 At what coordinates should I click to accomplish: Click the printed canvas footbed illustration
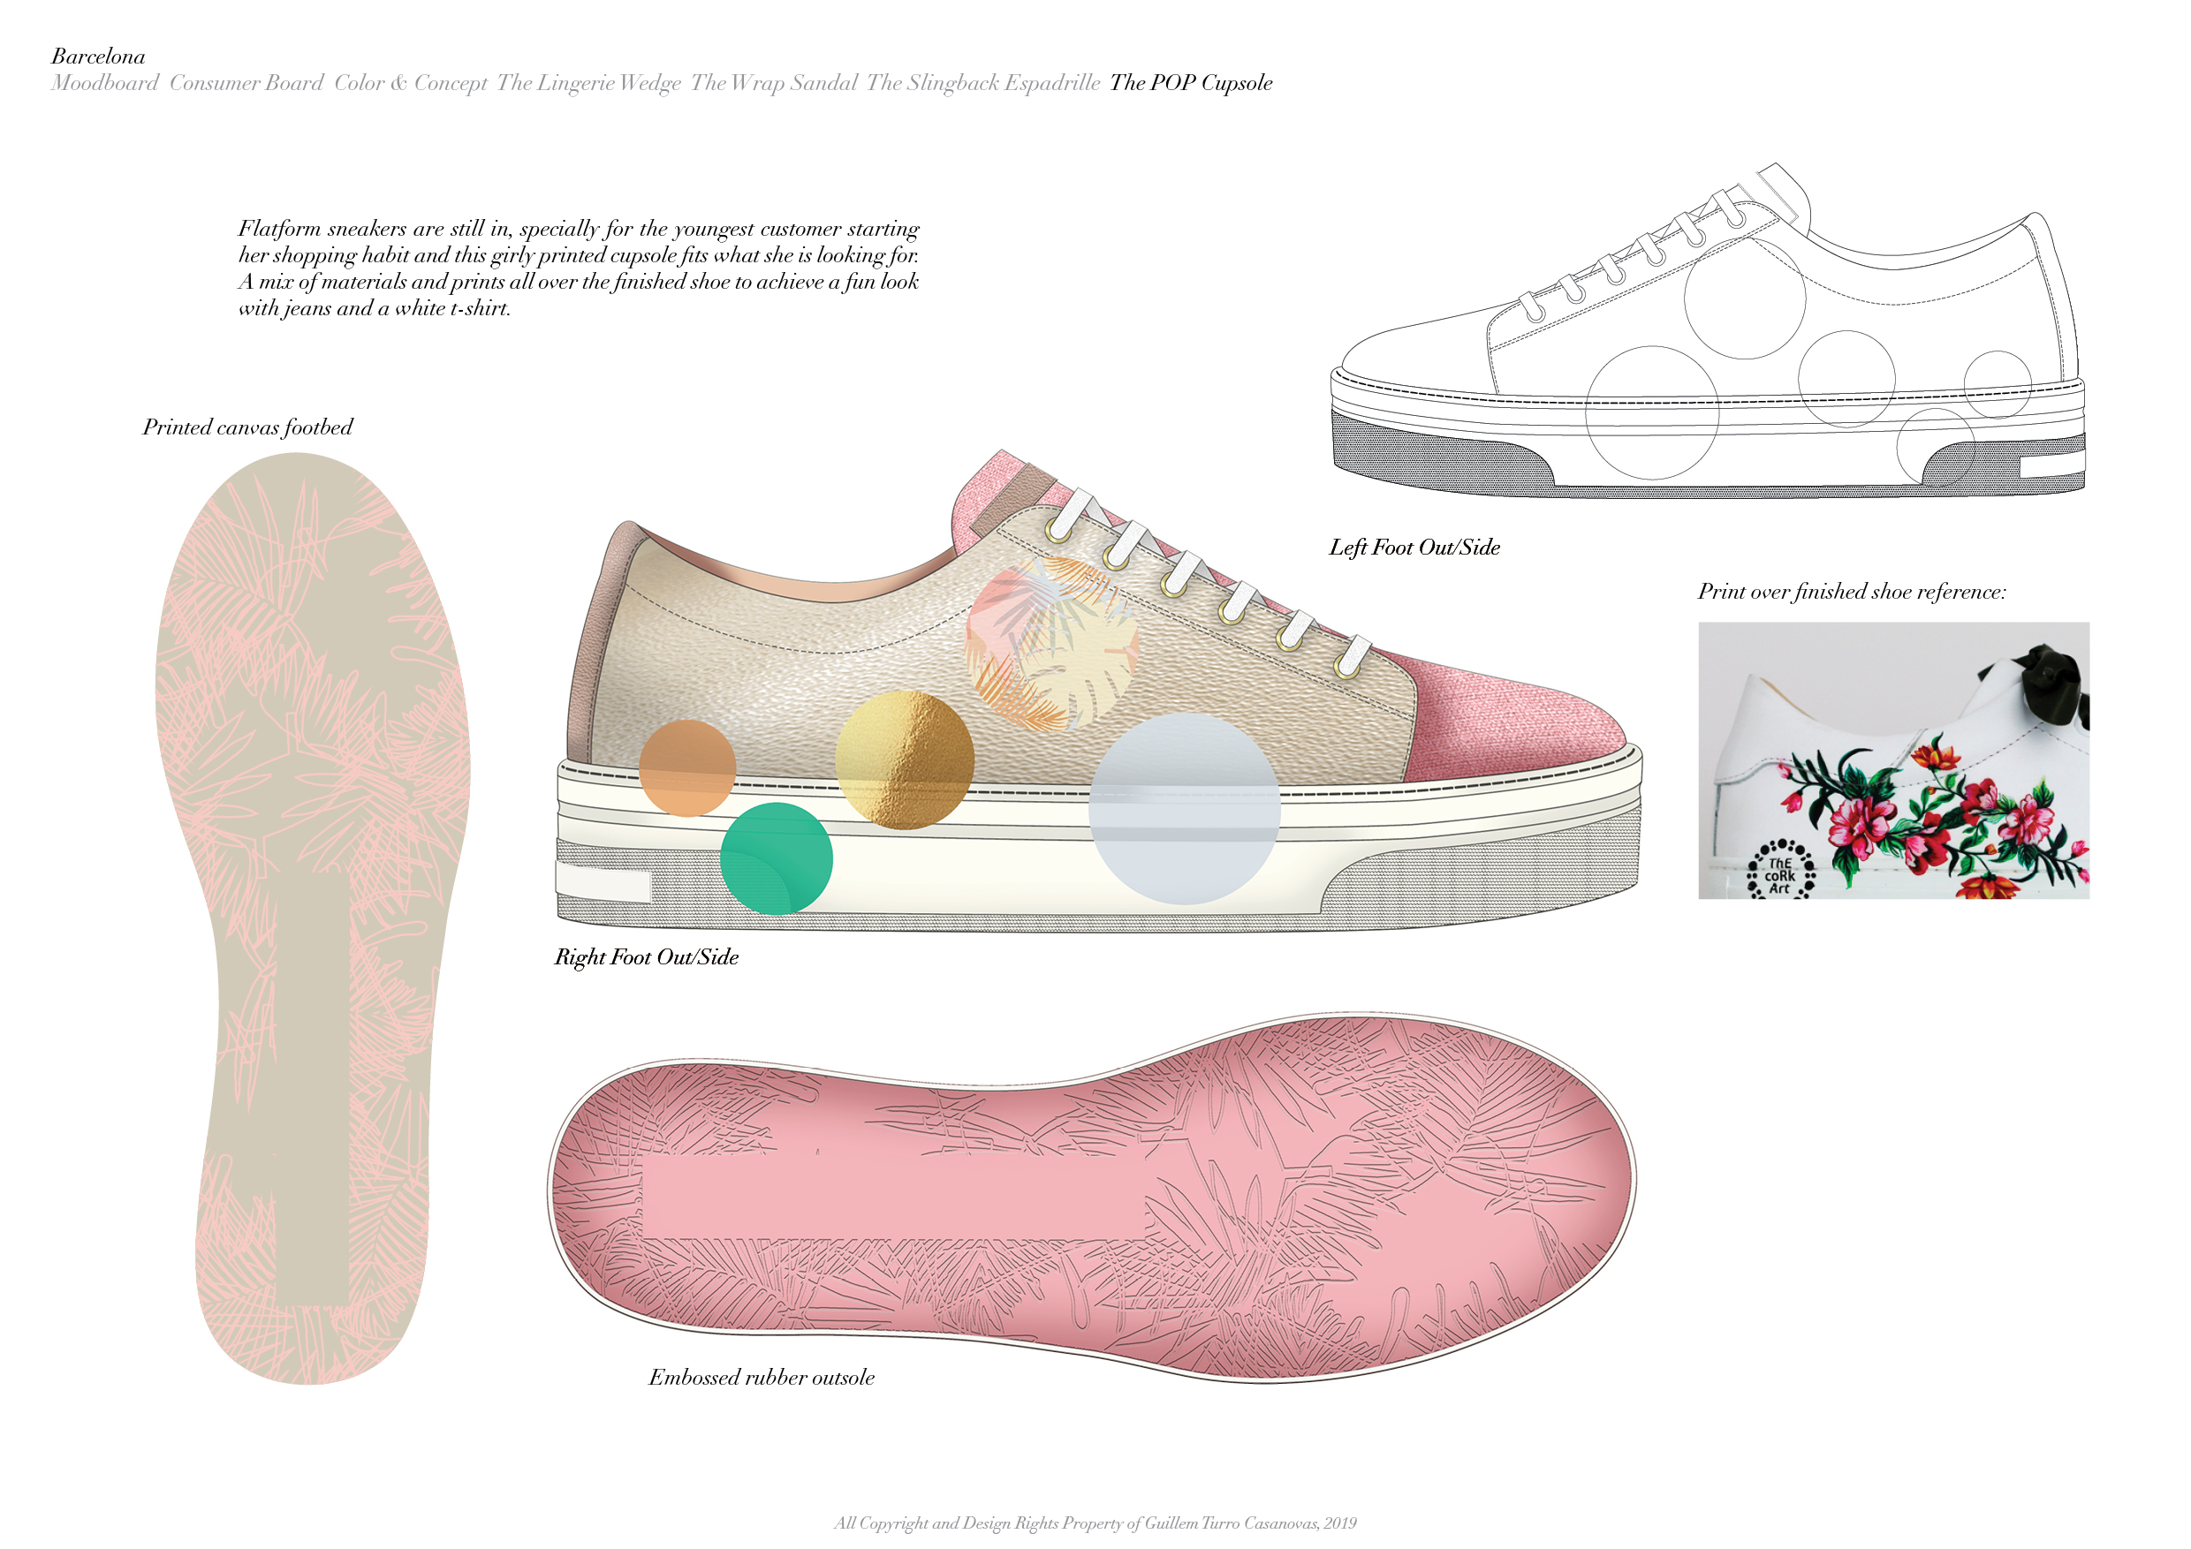[312, 918]
